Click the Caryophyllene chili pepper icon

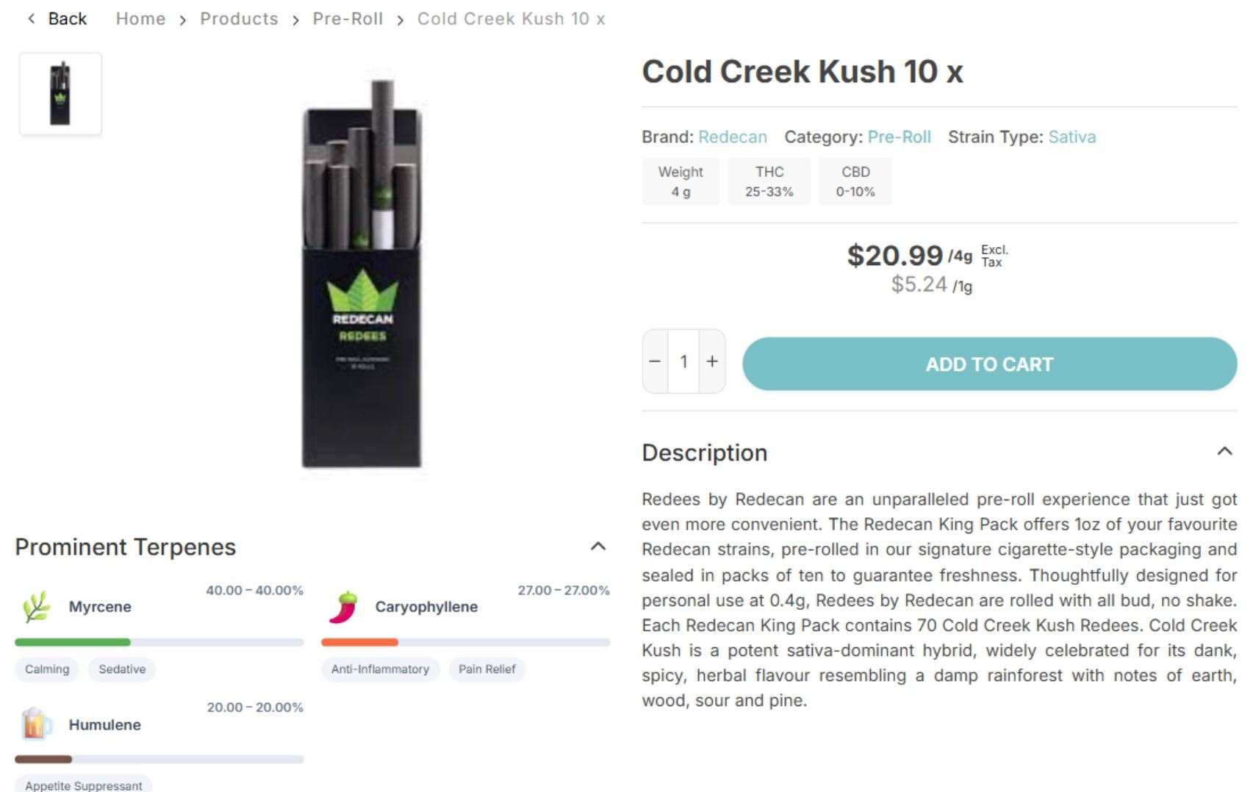343,607
